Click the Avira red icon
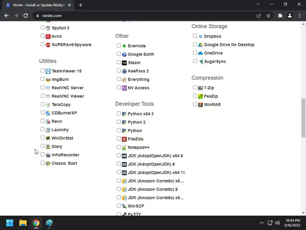This screenshot has width=306, height=230. point(48,36)
